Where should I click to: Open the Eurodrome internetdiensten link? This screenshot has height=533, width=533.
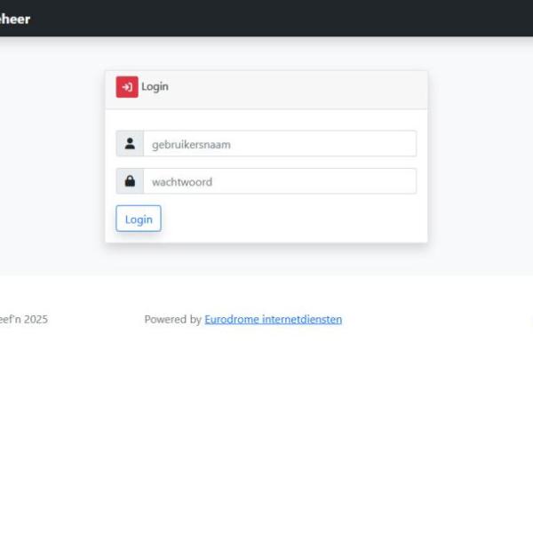273,320
